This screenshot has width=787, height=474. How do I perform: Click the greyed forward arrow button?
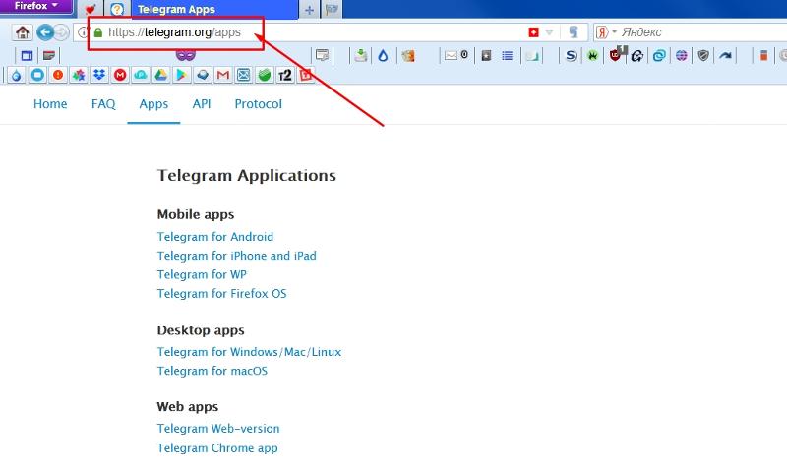[62, 33]
